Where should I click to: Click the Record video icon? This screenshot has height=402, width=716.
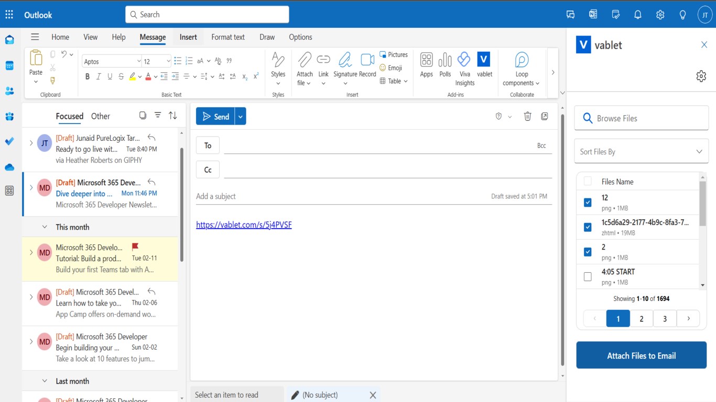[367, 65]
